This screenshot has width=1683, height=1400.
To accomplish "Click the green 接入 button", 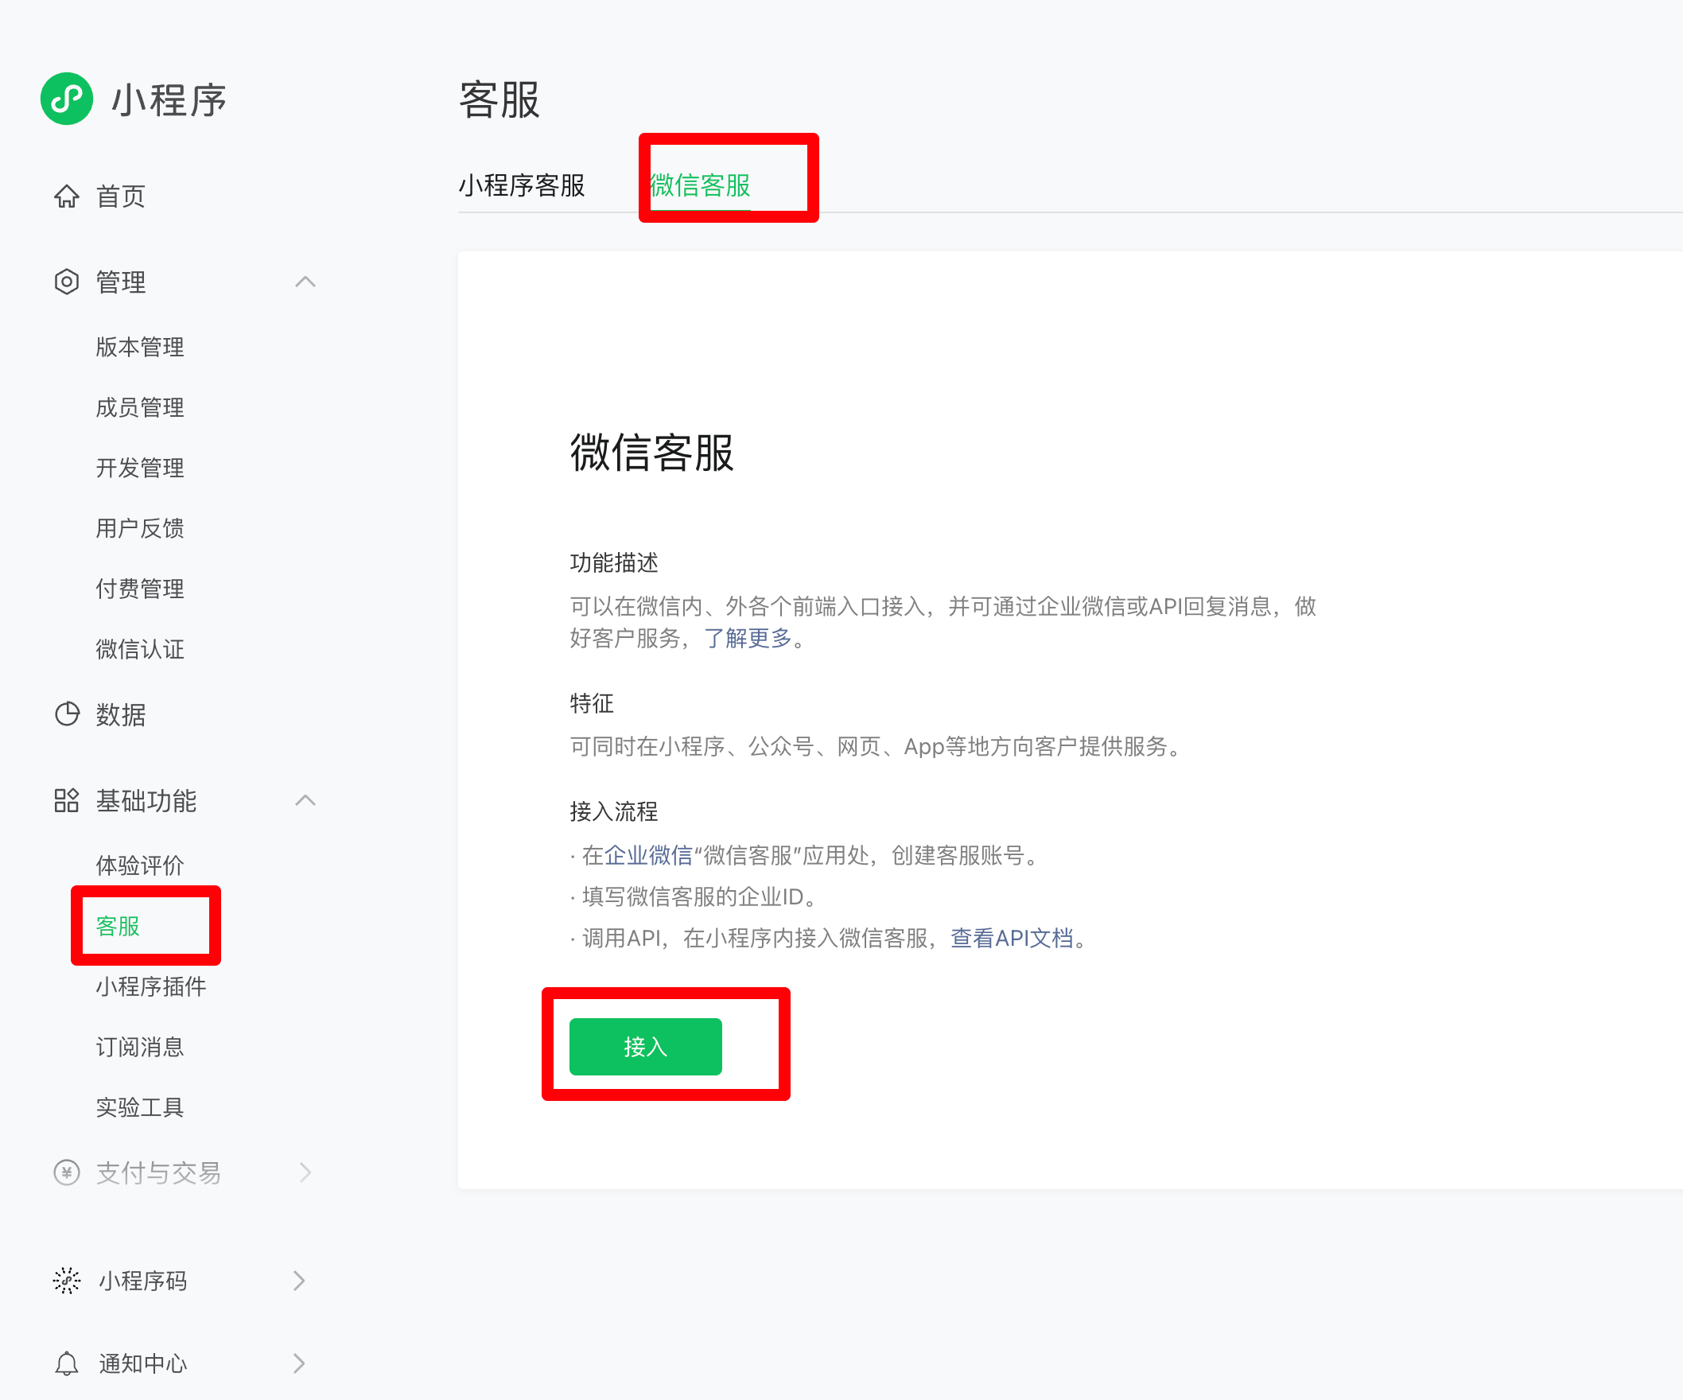I will coord(646,1047).
